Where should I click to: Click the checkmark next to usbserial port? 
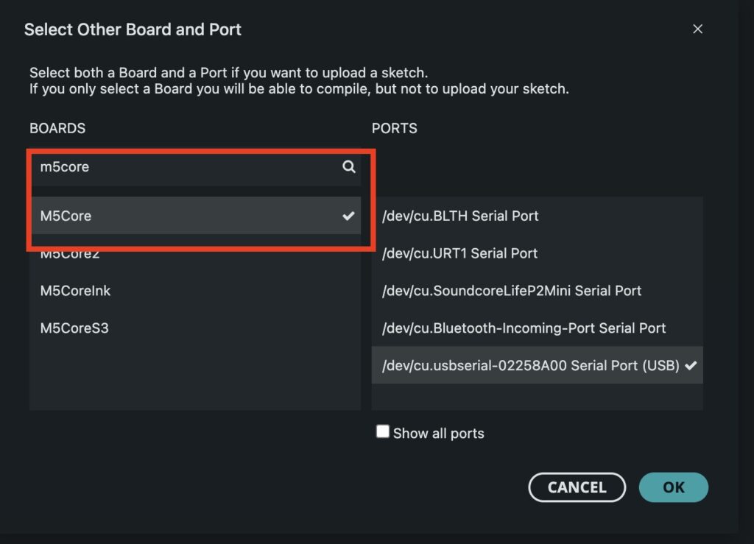coord(691,366)
